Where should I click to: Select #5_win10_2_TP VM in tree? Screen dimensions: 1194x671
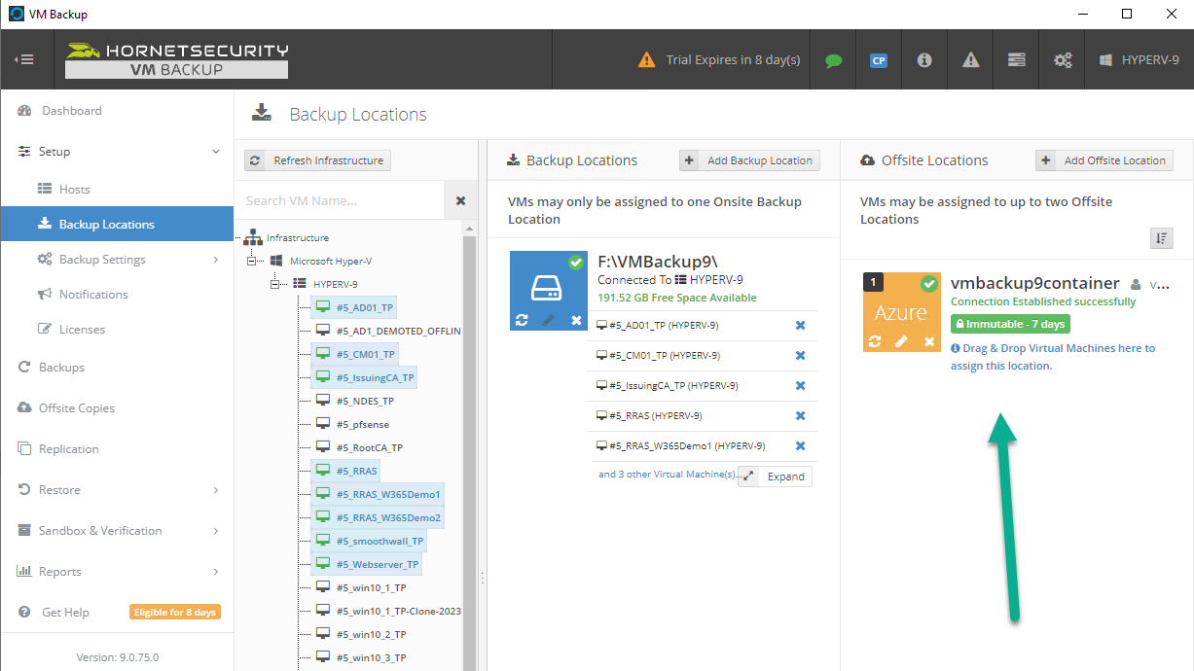pyautogui.click(x=371, y=634)
